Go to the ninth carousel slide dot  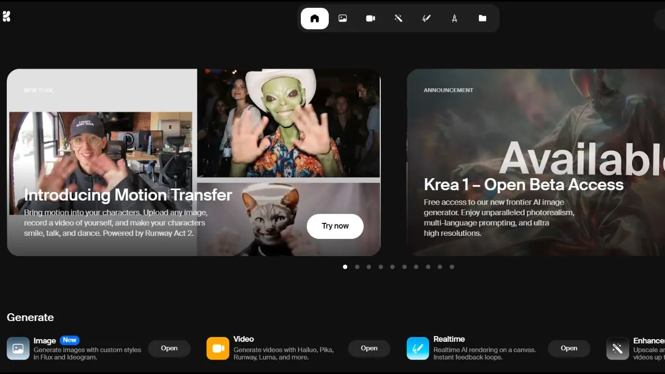pos(440,267)
